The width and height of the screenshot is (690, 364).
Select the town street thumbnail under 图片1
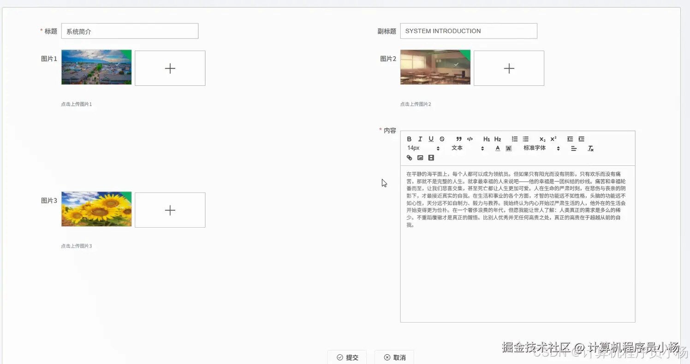point(96,67)
